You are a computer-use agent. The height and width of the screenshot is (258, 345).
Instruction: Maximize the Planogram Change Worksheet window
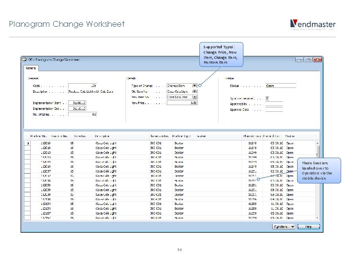click(308, 59)
